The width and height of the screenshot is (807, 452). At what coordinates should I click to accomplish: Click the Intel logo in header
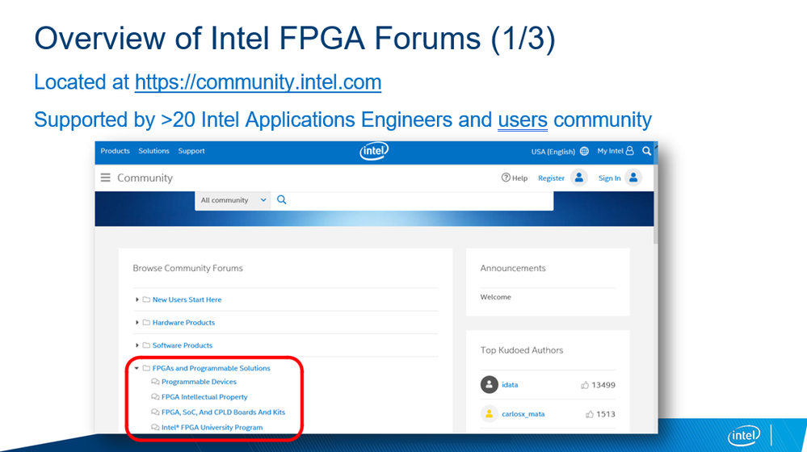pyautogui.click(x=374, y=151)
